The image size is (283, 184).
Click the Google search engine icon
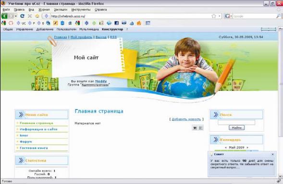pyautogui.click(x=227, y=16)
